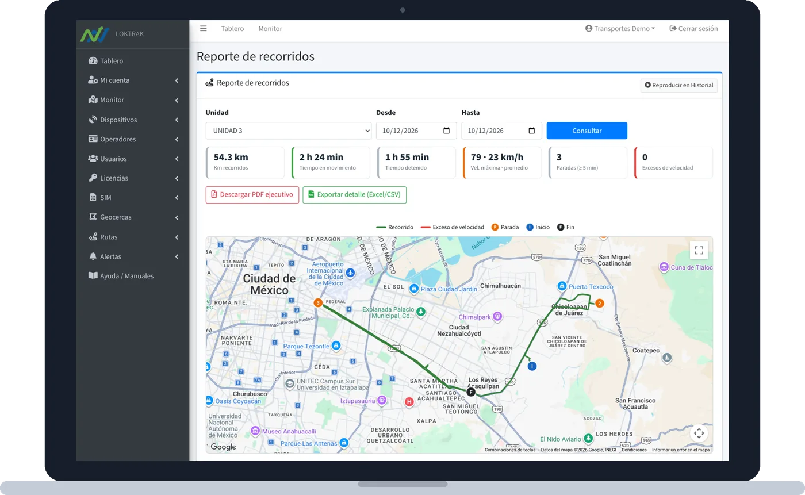805x495 pixels.
Task: Click the map camera pan control icon
Action: (x=699, y=433)
